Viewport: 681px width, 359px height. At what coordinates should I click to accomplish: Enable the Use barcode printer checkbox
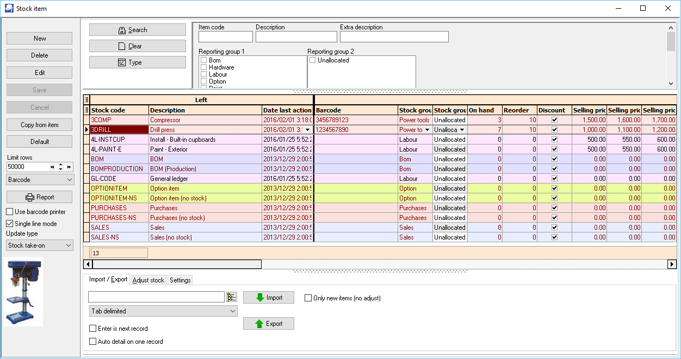point(10,212)
